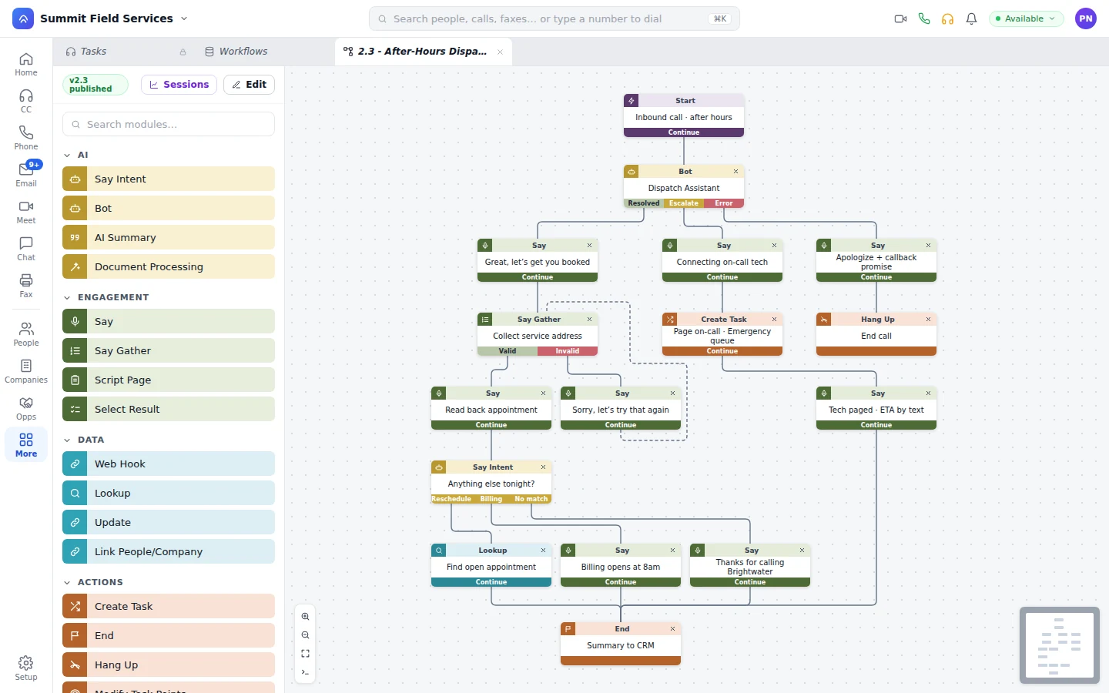Open the Fax sidebar item
Viewport: 1109px width, 693px height.
26,286
